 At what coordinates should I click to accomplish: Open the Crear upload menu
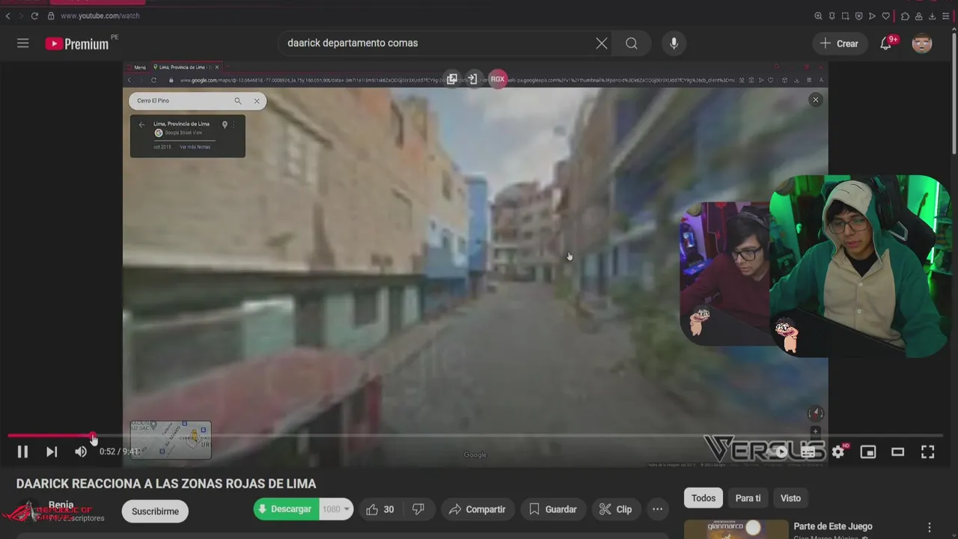pos(839,43)
